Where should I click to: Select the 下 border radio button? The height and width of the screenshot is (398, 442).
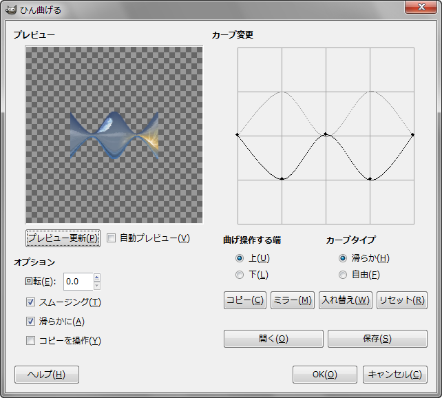coord(240,275)
